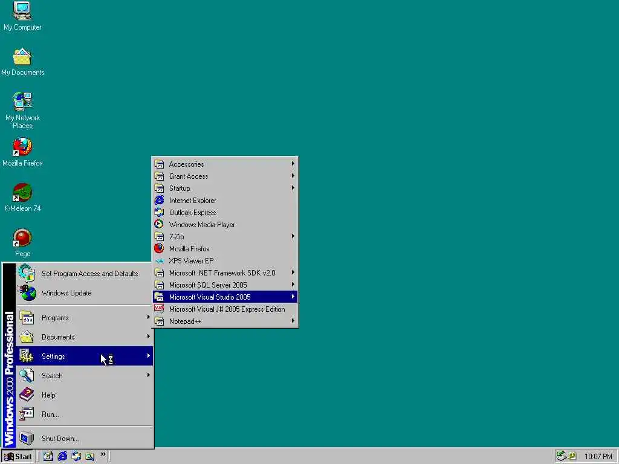Expand the Startup submenu
The height and width of the screenshot is (464, 619).
click(x=225, y=188)
